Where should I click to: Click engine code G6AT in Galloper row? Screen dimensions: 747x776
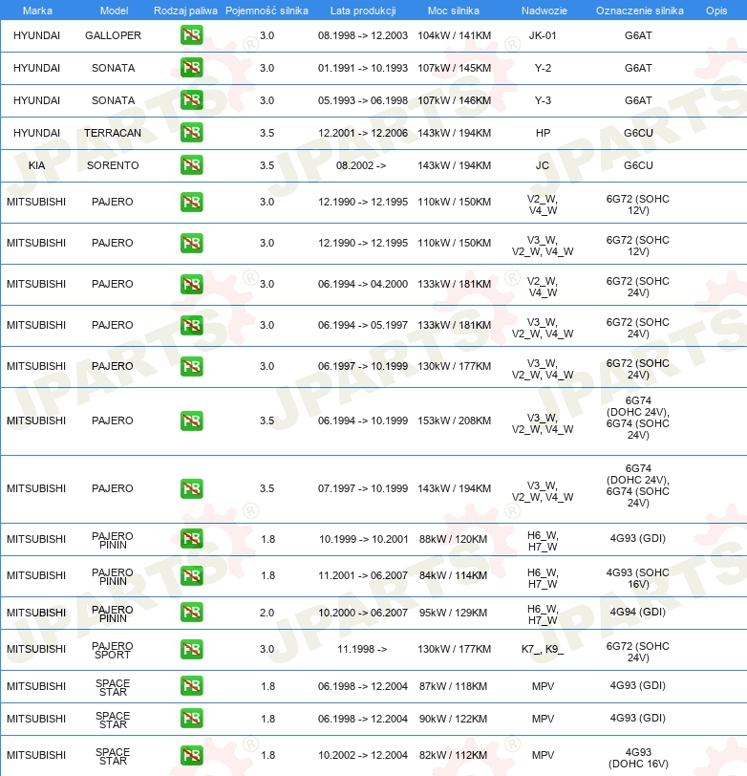(638, 35)
